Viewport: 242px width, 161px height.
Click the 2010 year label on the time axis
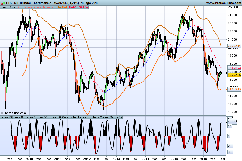pos(29,159)
